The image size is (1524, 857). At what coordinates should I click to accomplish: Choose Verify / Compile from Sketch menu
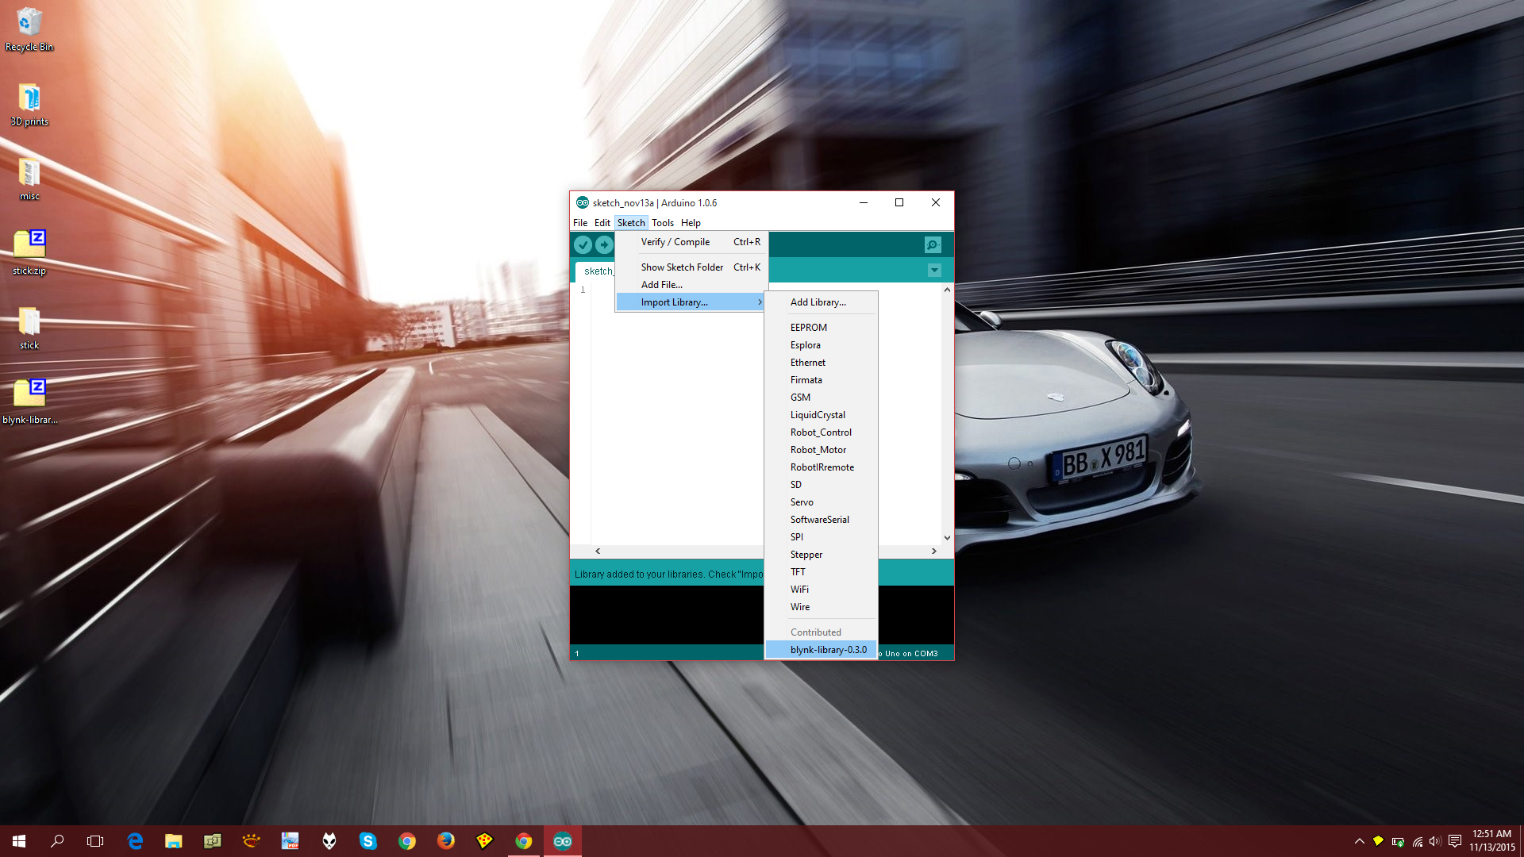[x=691, y=242]
